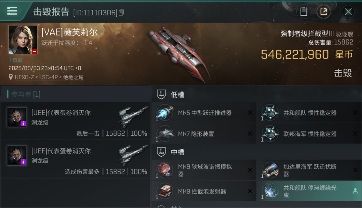This screenshot has width=362, height=208.
Task: Click the MK7 隐形装置 module icon
Action: [165, 134]
